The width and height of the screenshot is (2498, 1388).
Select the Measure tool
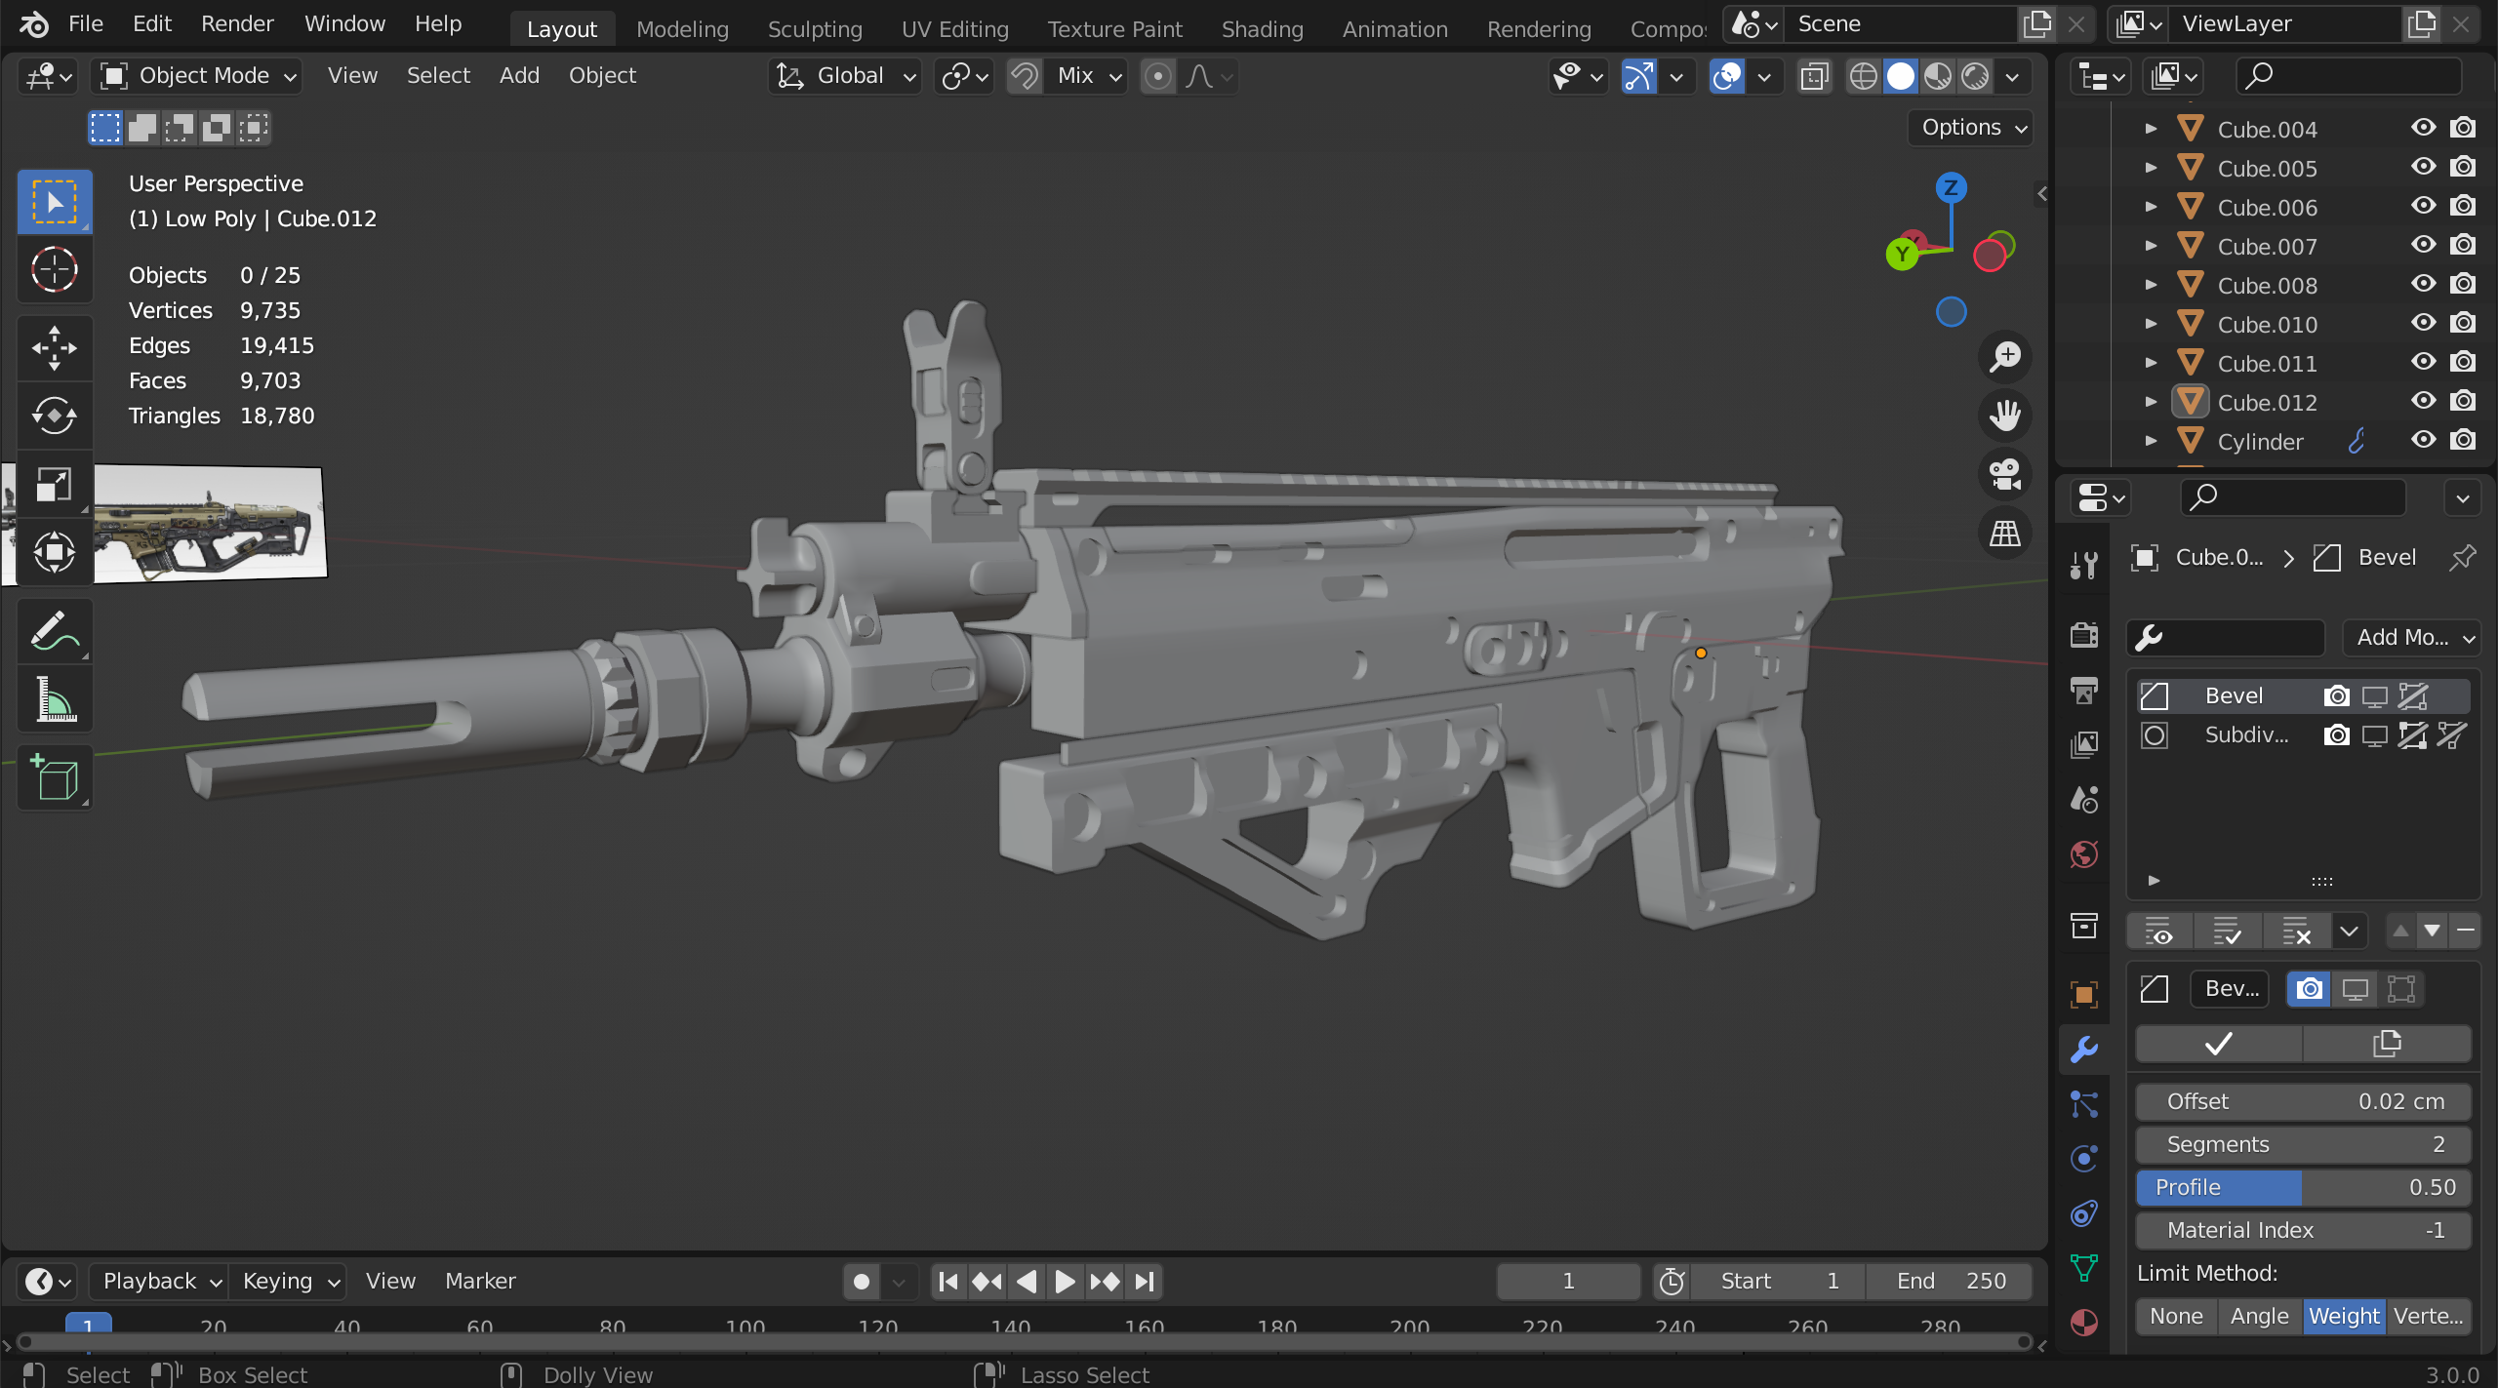55,698
